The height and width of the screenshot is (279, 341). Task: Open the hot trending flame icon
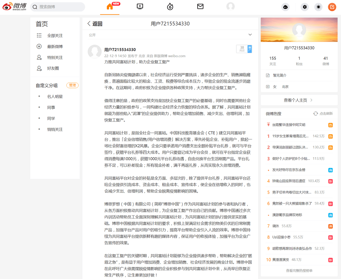point(170,7)
